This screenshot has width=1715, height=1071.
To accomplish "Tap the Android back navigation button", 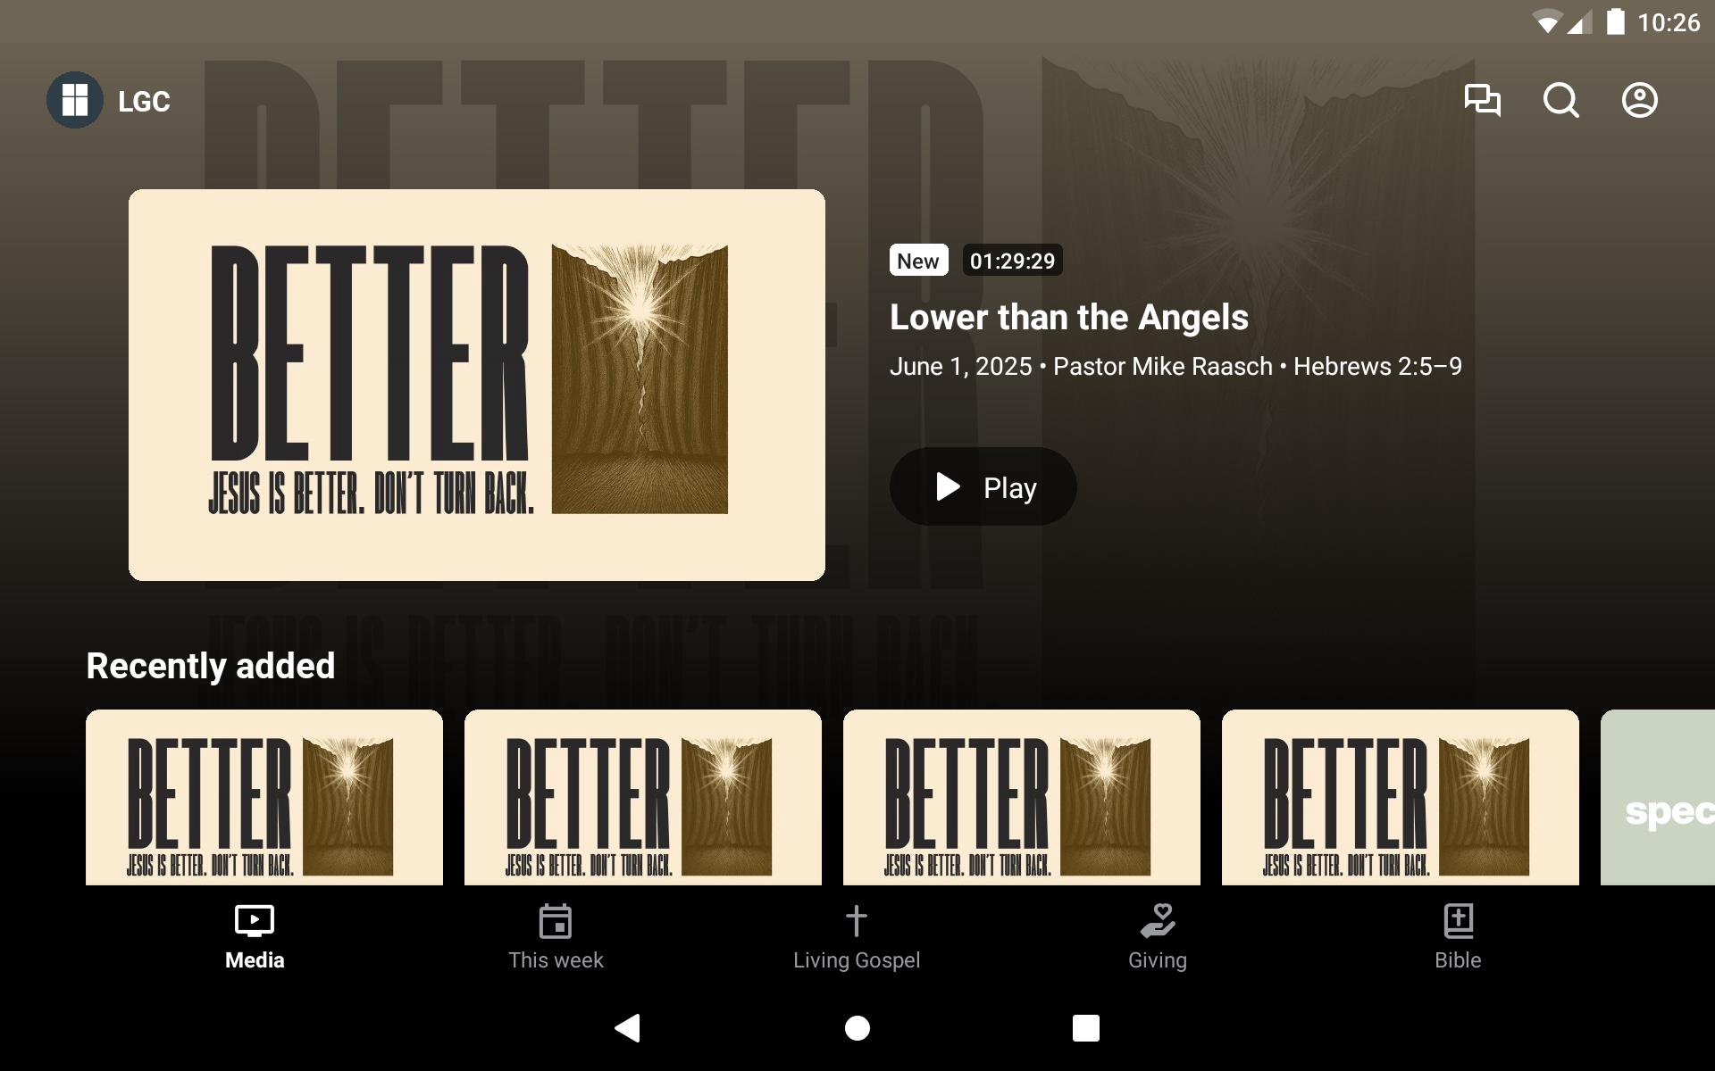I will [628, 1028].
